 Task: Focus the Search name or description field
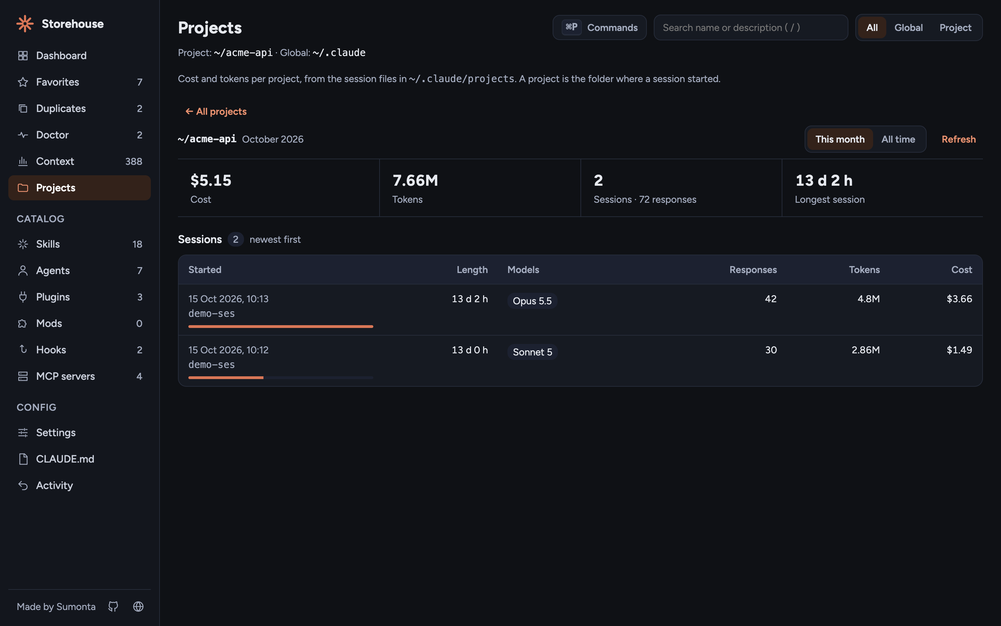pos(751,28)
